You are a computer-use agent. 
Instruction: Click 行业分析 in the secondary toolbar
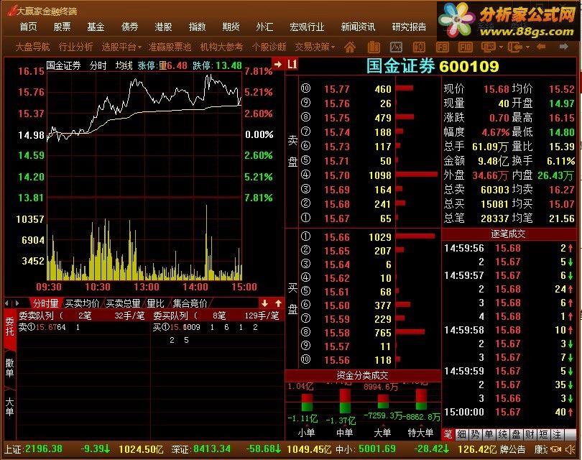(75, 47)
